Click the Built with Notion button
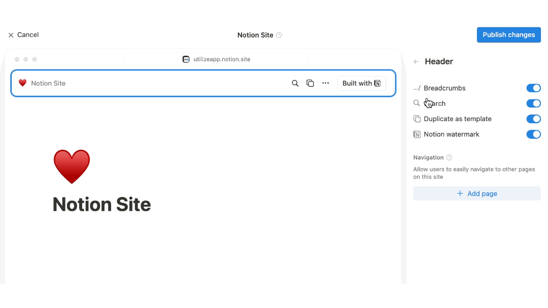The width and height of the screenshot is (548, 308). point(361,84)
